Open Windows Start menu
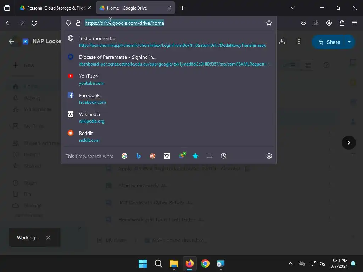363x272 pixels. pos(143,263)
